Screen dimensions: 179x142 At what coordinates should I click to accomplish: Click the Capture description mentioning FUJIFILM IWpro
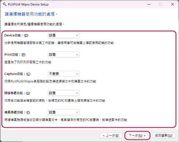click(x=50, y=81)
